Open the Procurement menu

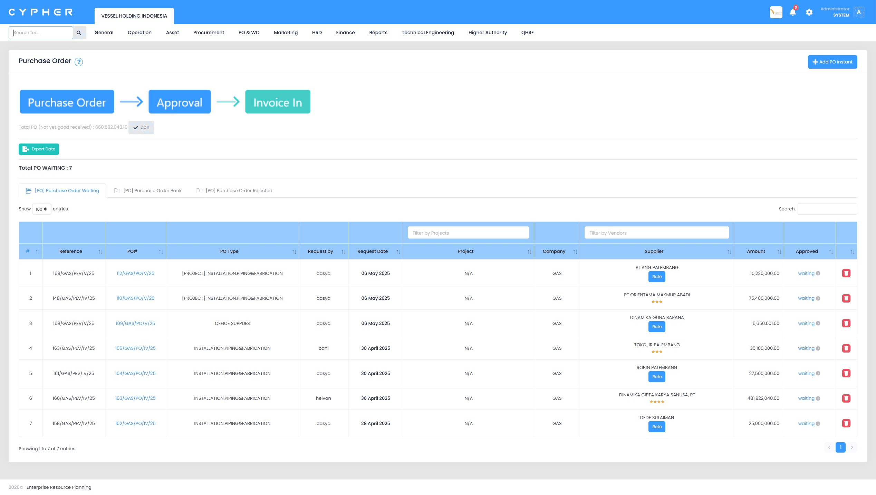(209, 33)
